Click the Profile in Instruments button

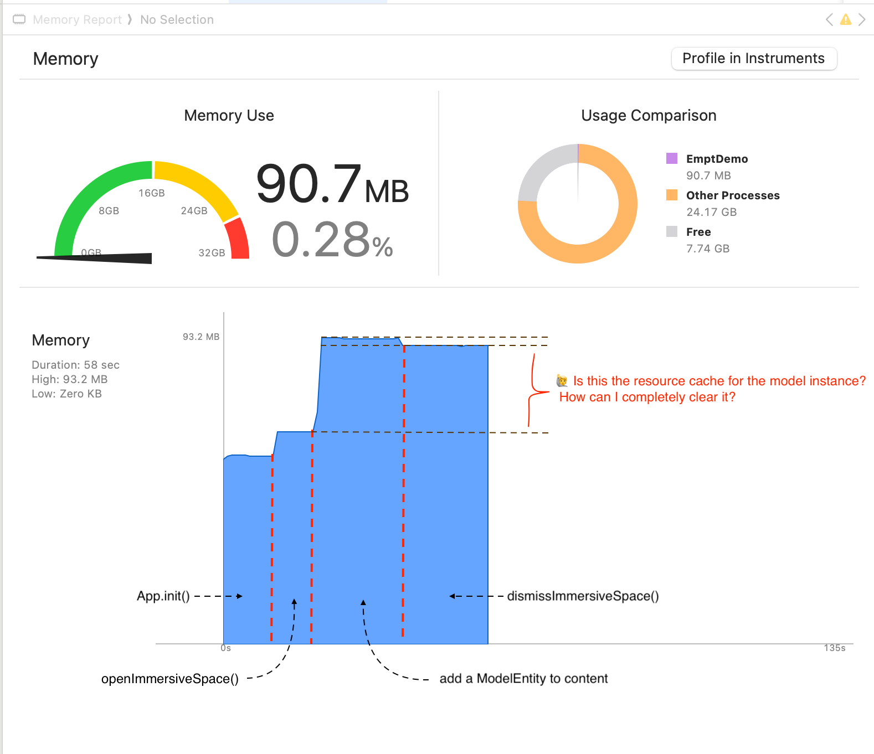pos(753,58)
